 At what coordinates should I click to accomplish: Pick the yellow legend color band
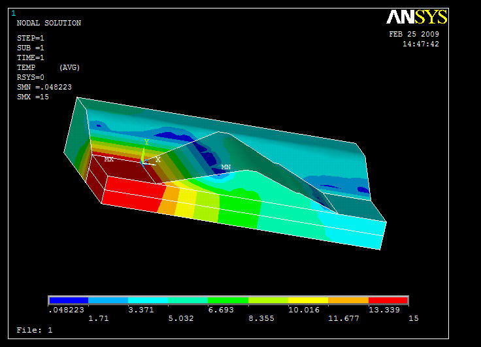tap(308, 301)
